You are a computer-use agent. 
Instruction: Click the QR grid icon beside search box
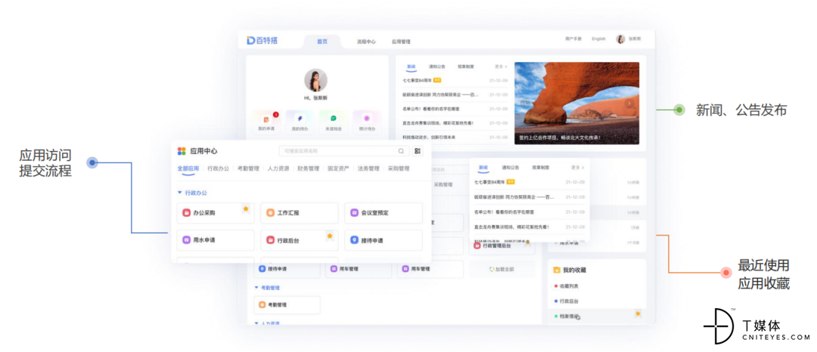click(x=418, y=151)
